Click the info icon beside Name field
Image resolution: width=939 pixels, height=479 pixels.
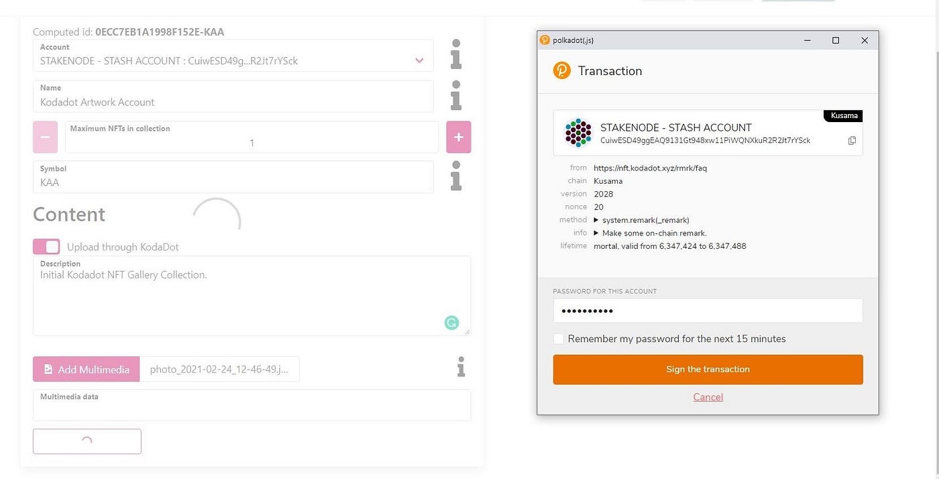pos(456,95)
